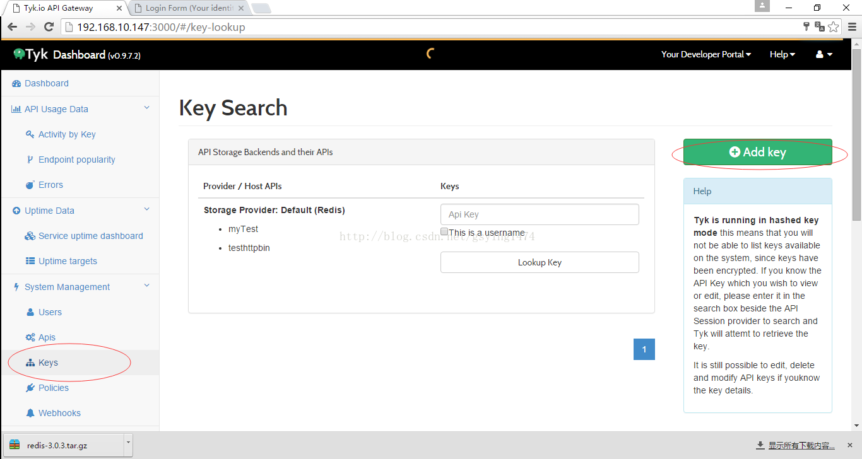Focus the Api Key input field
This screenshot has height=459, width=862.
click(540, 214)
